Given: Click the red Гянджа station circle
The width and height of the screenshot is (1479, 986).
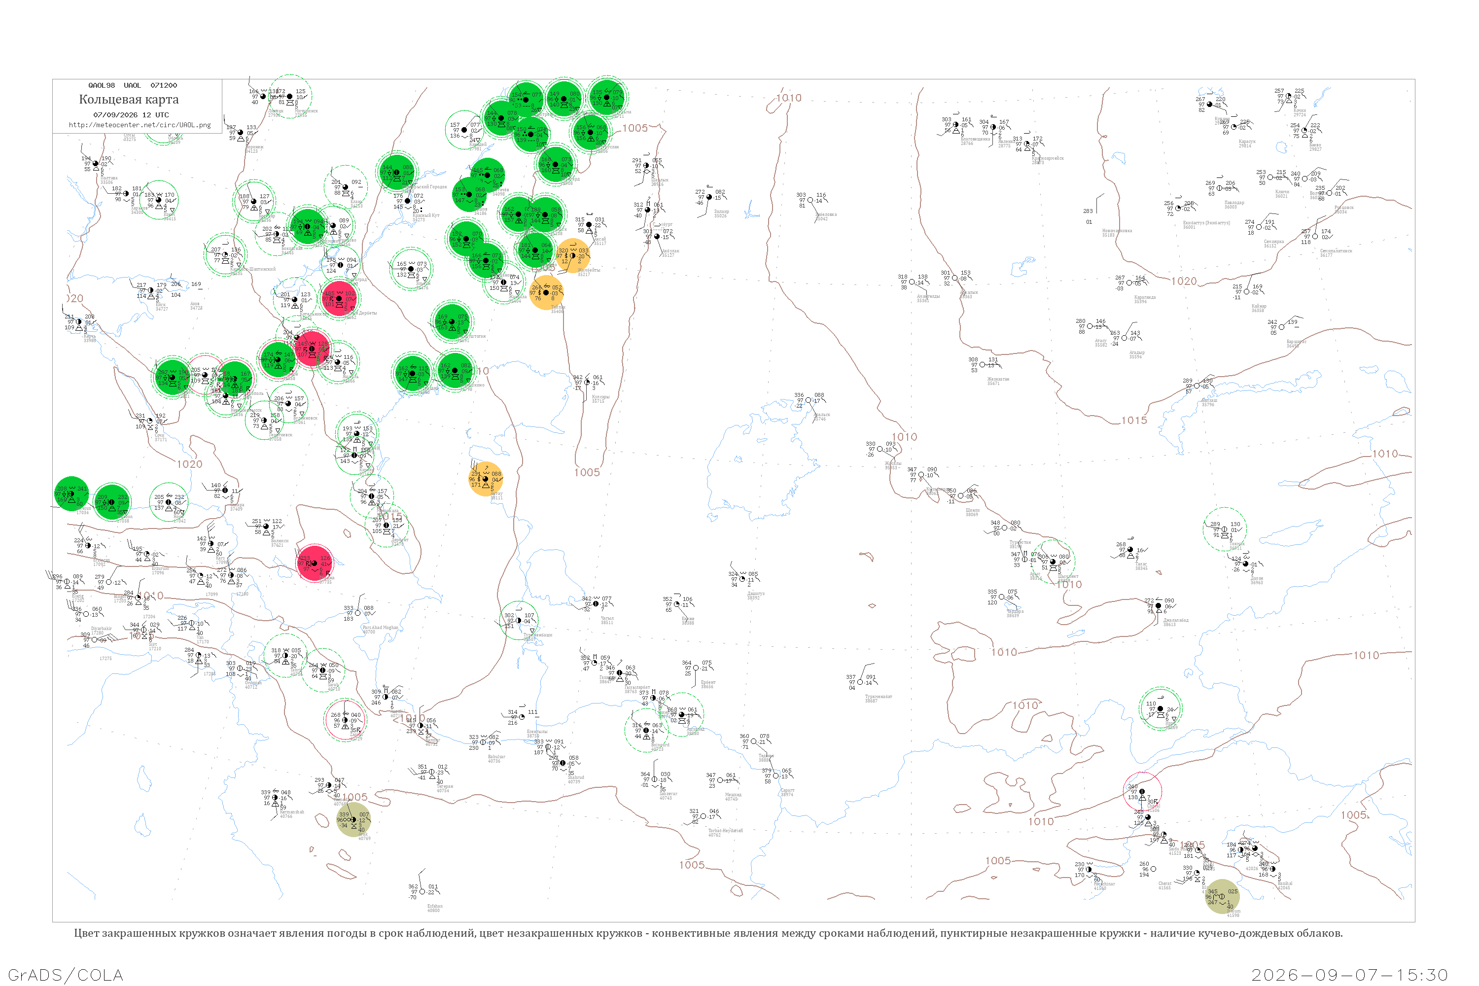Looking at the screenshot, I should click(315, 563).
